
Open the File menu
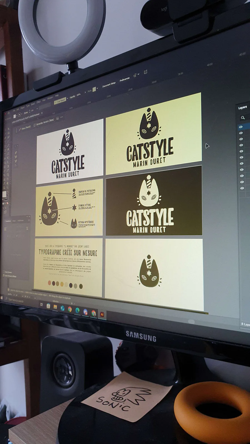coord(14,110)
